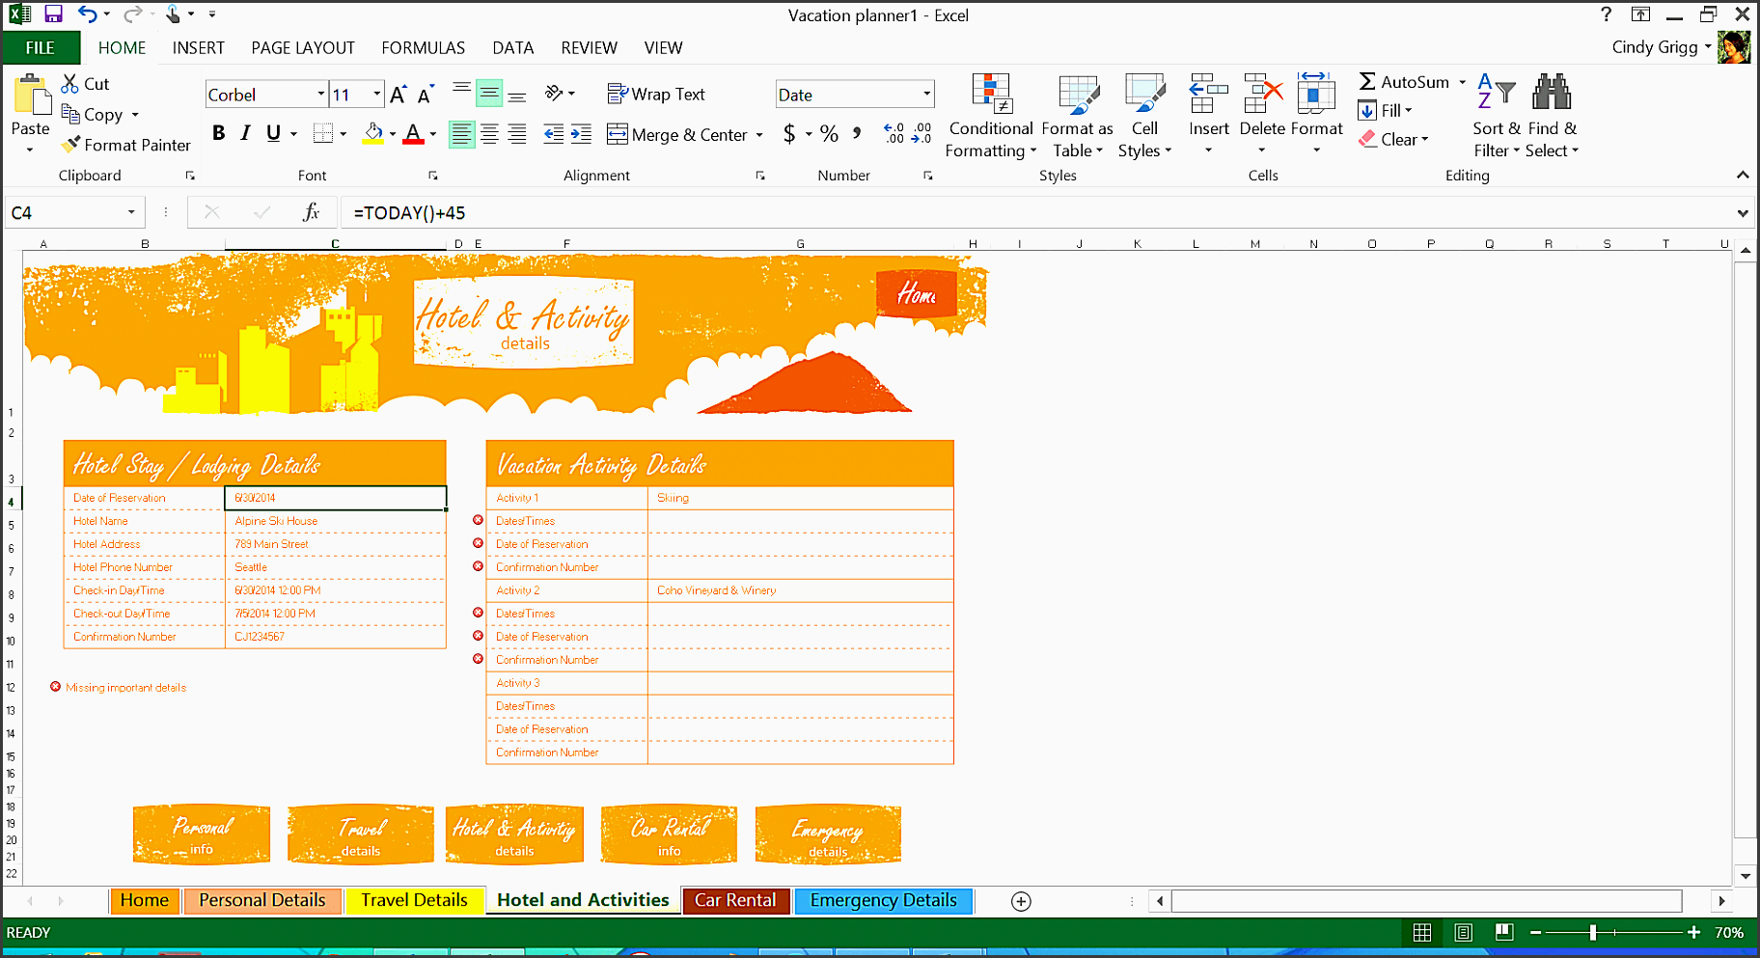Click the orange Home button in banner
The width and height of the screenshot is (1760, 958).
click(x=916, y=294)
